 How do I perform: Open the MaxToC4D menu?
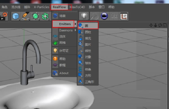point(77,7)
